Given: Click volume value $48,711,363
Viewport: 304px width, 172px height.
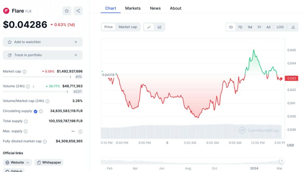Looking at the screenshot, I should [x=72, y=86].
